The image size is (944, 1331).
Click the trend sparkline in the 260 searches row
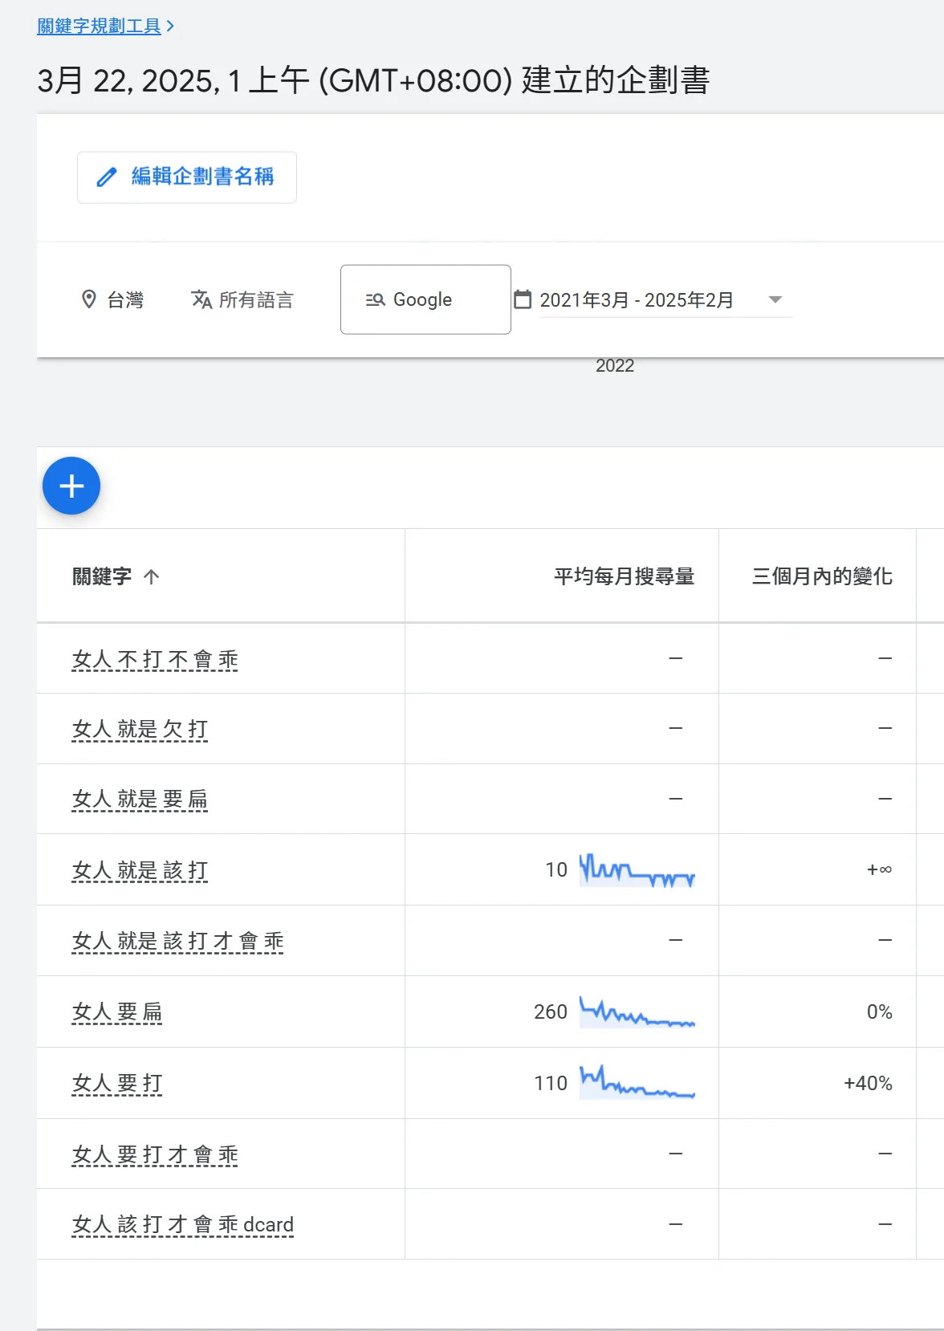(637, 1012)
